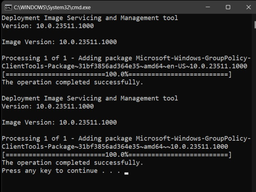Viewport: 256px width, 192px height.
Task: Click the empty black area below the prompt
Action: coord(126,184)
